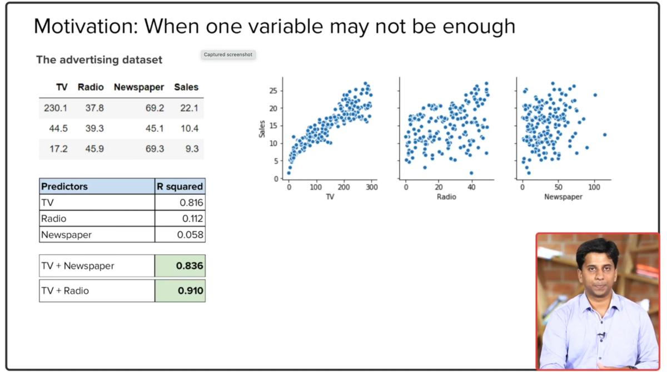Viewport: 667px width, 372px height.
Task: Select the Sales column header
Action: click(186, 87)
